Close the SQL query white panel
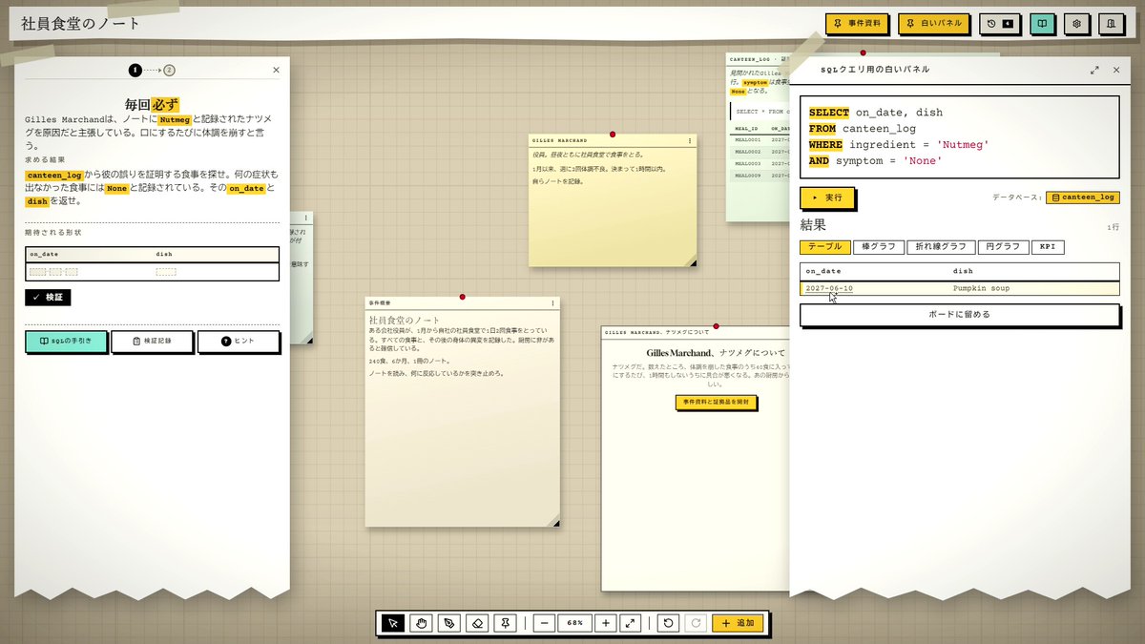1145x644 pixels. coord(1115,70)
